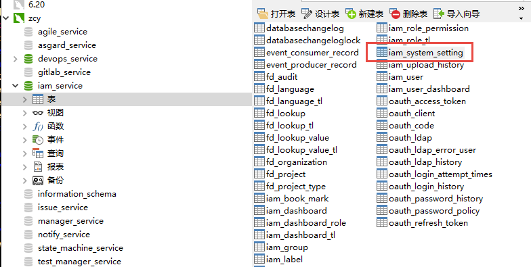Click the 删除表 (Delete Table) red icon
This screenshot has height=267, width=531.
click(x=395, y=14)
